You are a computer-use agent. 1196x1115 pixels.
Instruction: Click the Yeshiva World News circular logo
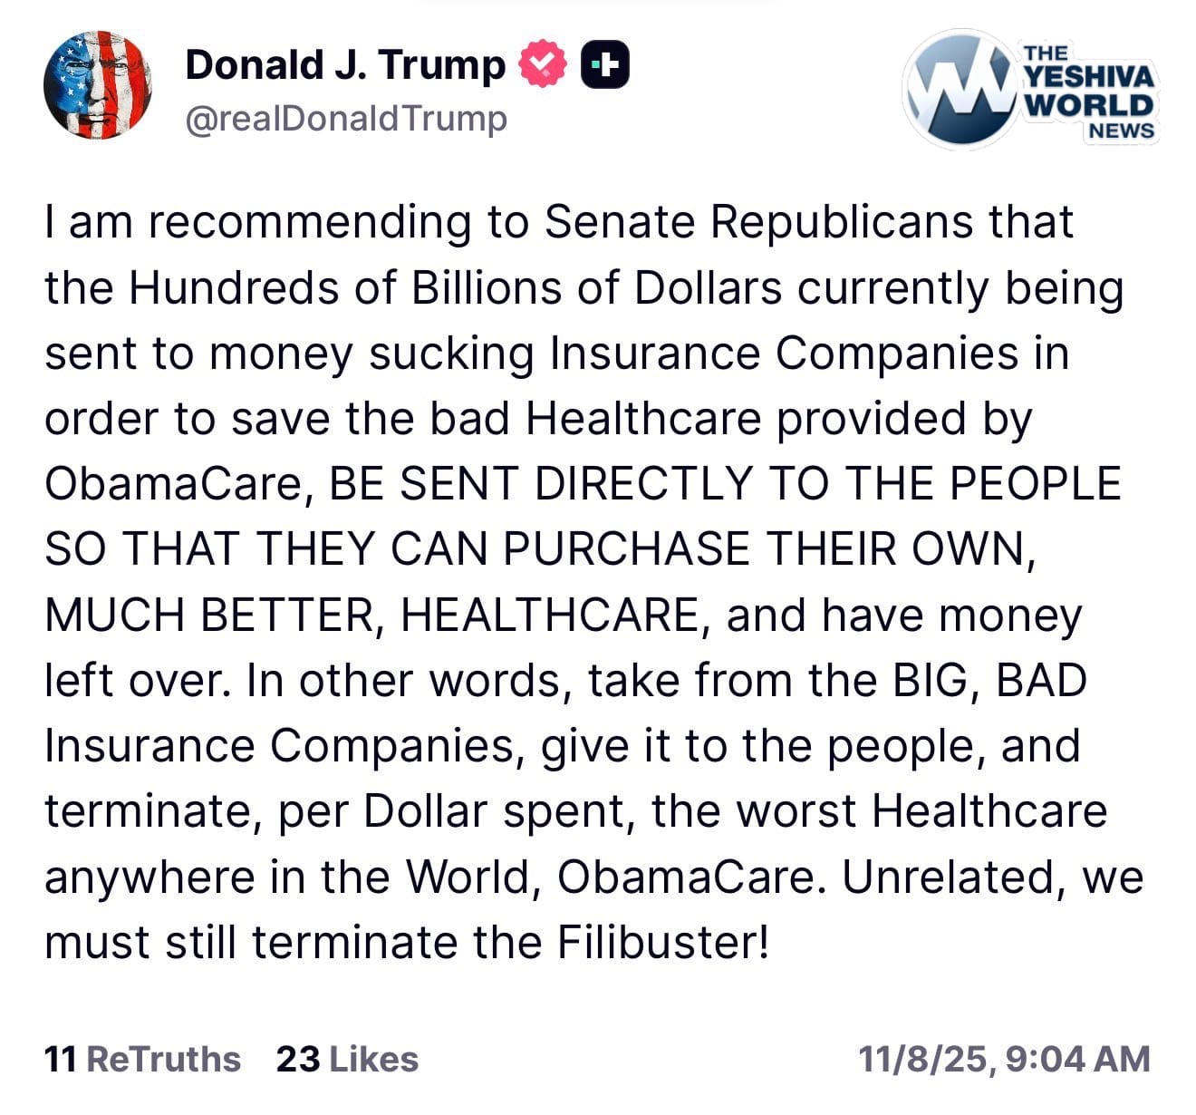pos(957,89)
